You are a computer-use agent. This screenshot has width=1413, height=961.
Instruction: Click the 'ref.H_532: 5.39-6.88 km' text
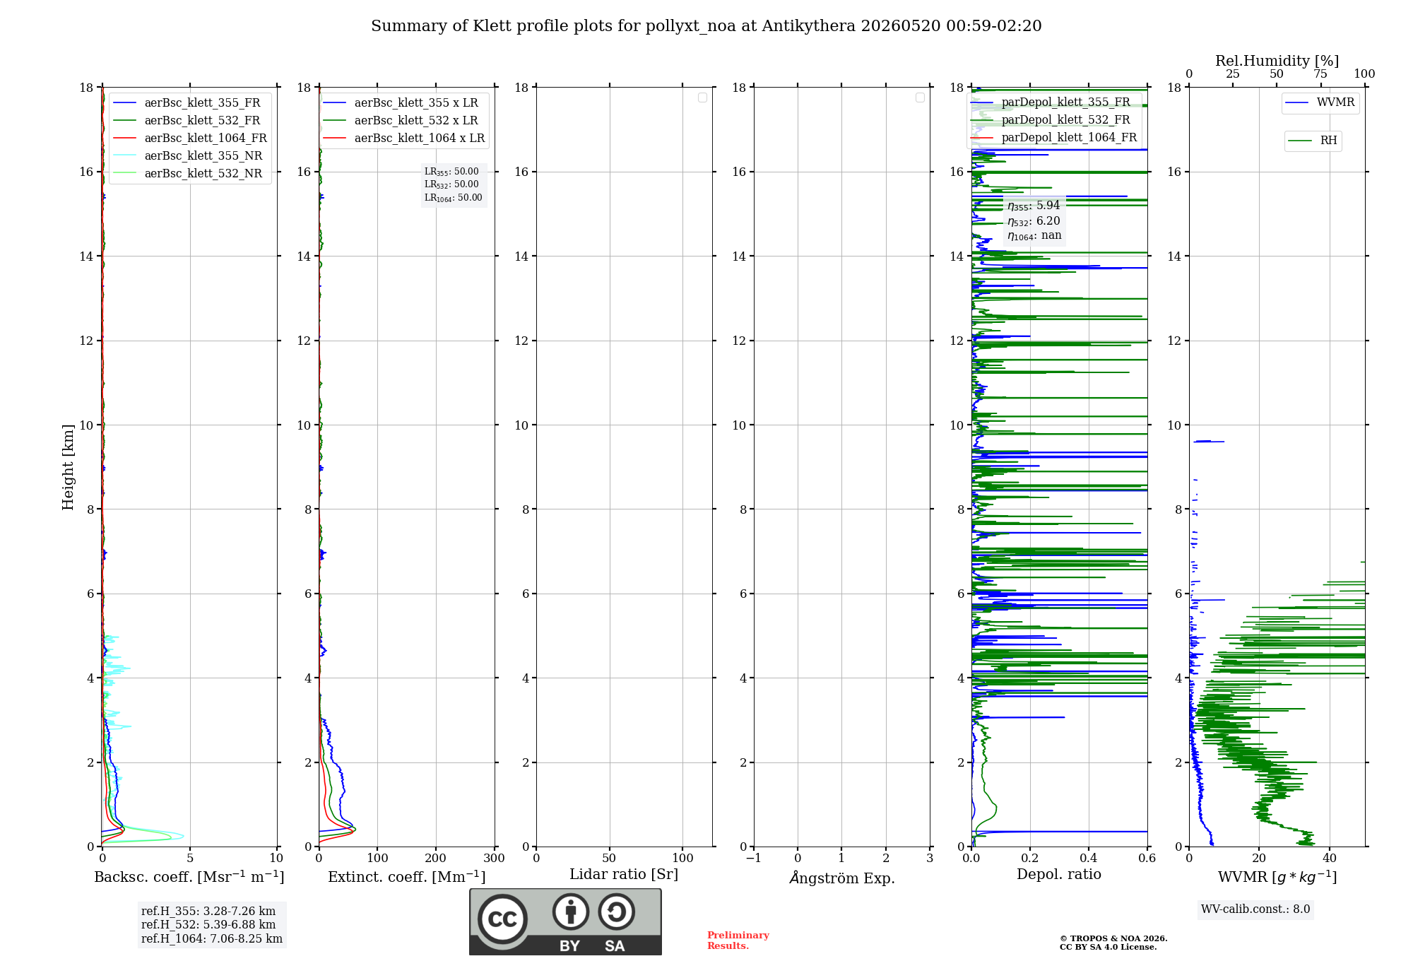[x=208, y=925]
